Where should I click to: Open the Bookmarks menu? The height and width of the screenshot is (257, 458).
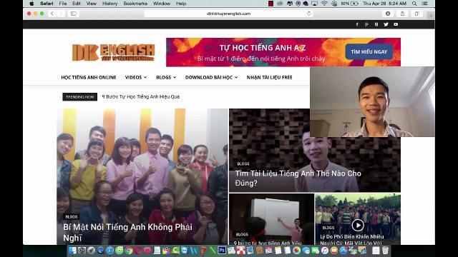pos(135,4)
